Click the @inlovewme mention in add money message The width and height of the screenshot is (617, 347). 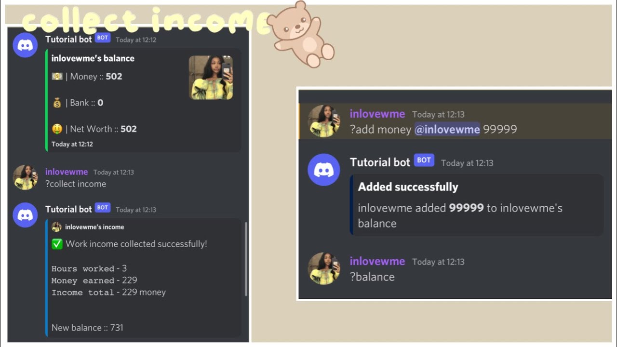447,129
